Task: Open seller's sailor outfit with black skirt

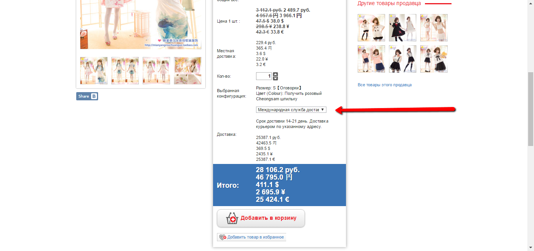Action: point(434,59)
